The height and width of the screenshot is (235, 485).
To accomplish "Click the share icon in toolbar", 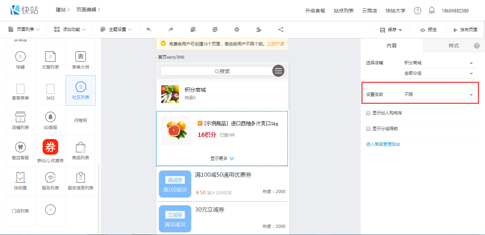I will pos(280,30).
